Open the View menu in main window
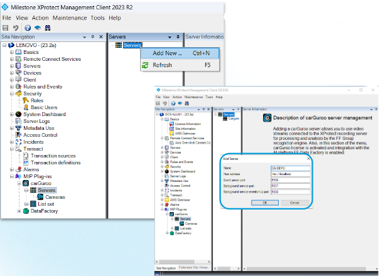383x276 pixels. [x=22, y=18]
